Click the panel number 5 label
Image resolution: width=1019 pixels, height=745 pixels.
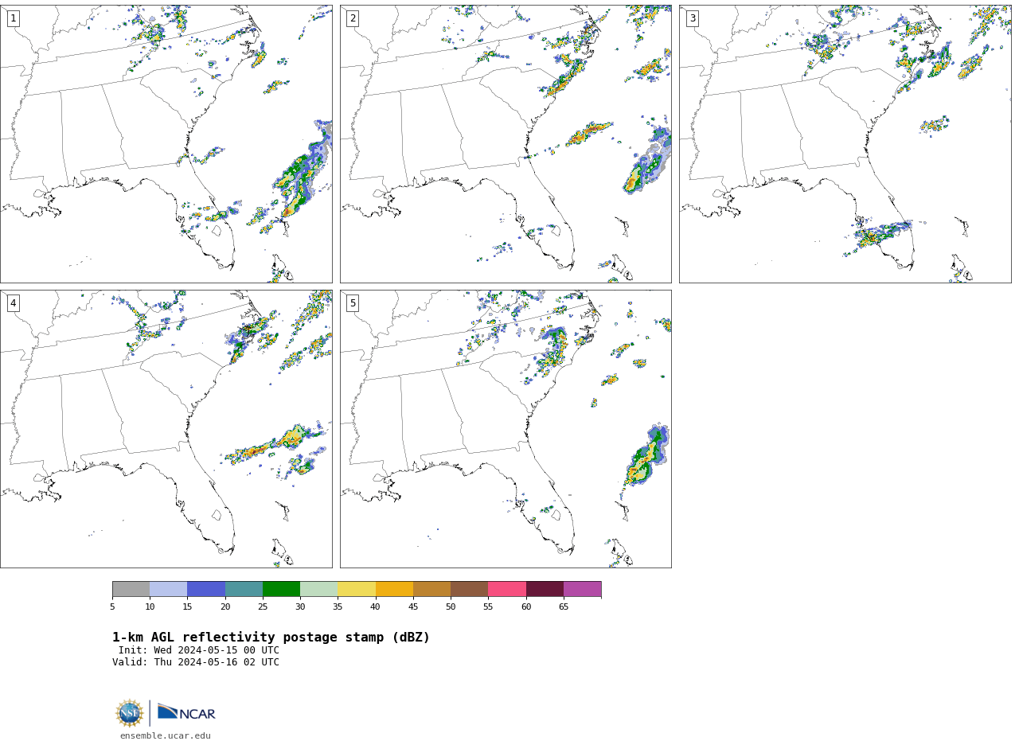tap(353, 303)
